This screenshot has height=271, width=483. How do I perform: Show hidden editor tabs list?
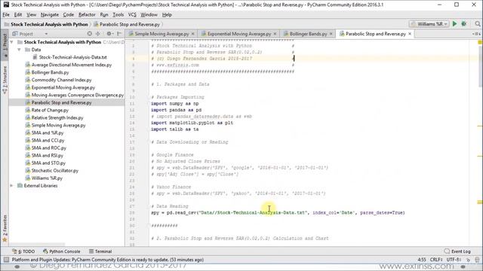point(476,33)
